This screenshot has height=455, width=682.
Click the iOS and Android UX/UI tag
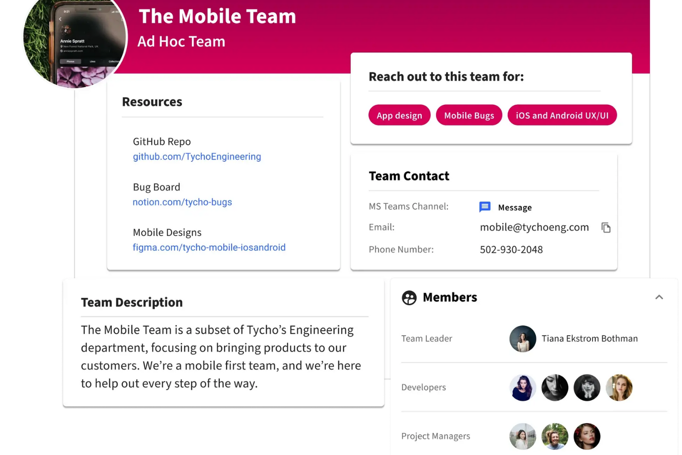[x=562, y=115]
